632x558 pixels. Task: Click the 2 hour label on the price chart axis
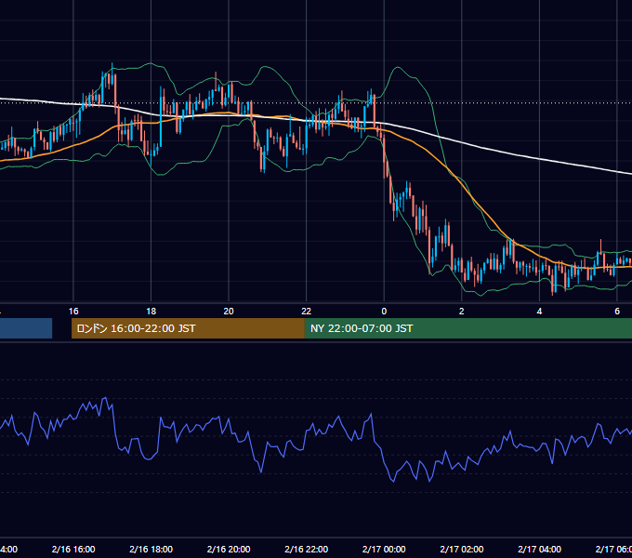click(x=462, y=312)
